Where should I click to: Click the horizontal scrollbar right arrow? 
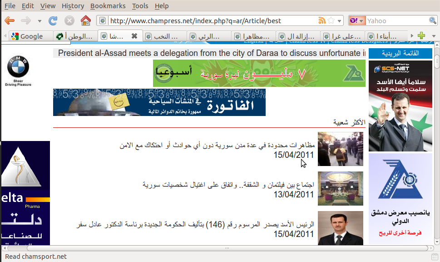point(431,248)
